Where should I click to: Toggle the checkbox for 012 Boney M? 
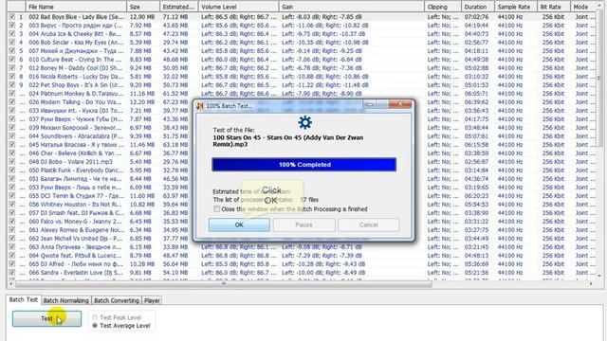tap(12, 68)
